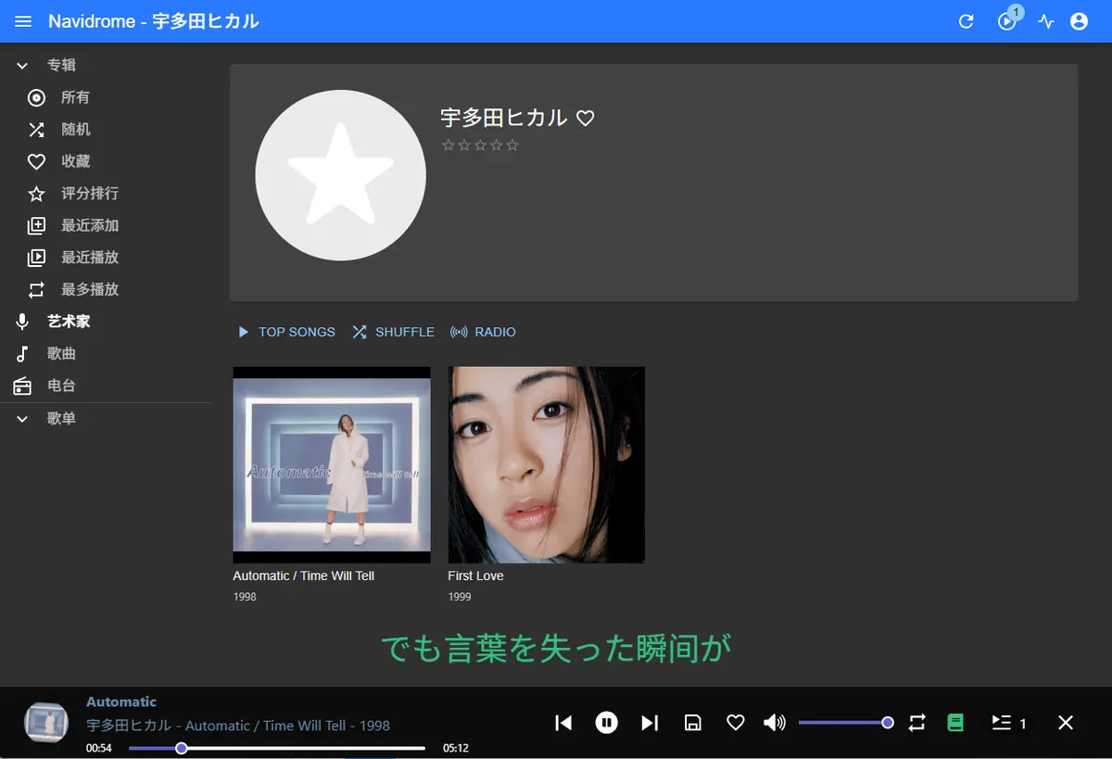The height and width of the screenshot is (759, 1112).
Task: Open First Love album cover
Action: pyautogui.click(x=547, y=465)
